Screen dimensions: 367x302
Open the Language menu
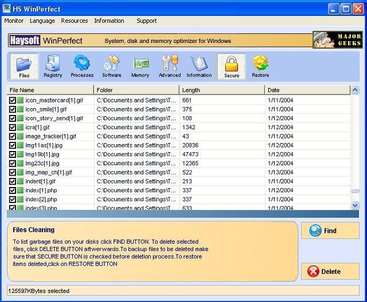(x=42, y=21)
